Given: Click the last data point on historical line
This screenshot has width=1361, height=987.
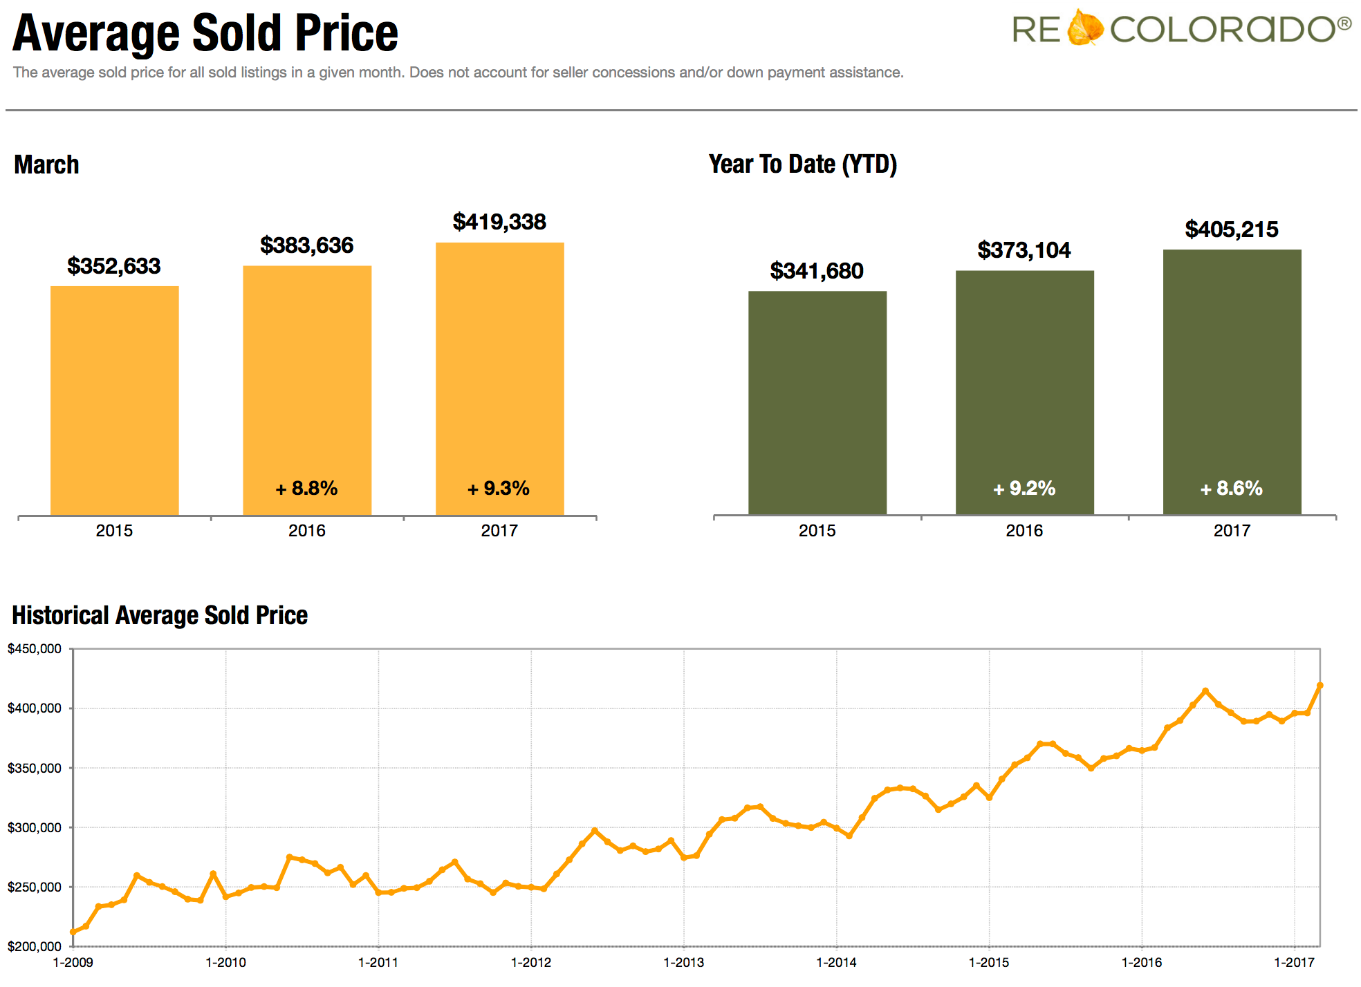Looking at the screenshot, I should click(1320, 686).
